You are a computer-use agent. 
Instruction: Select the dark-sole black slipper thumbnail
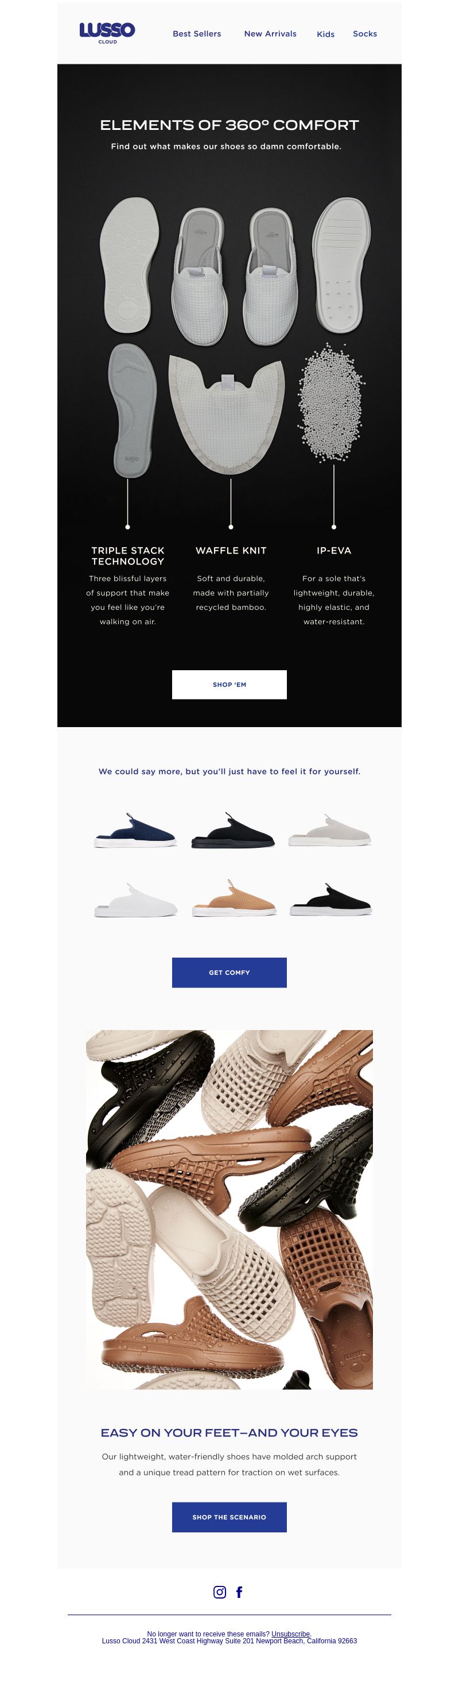232,831
